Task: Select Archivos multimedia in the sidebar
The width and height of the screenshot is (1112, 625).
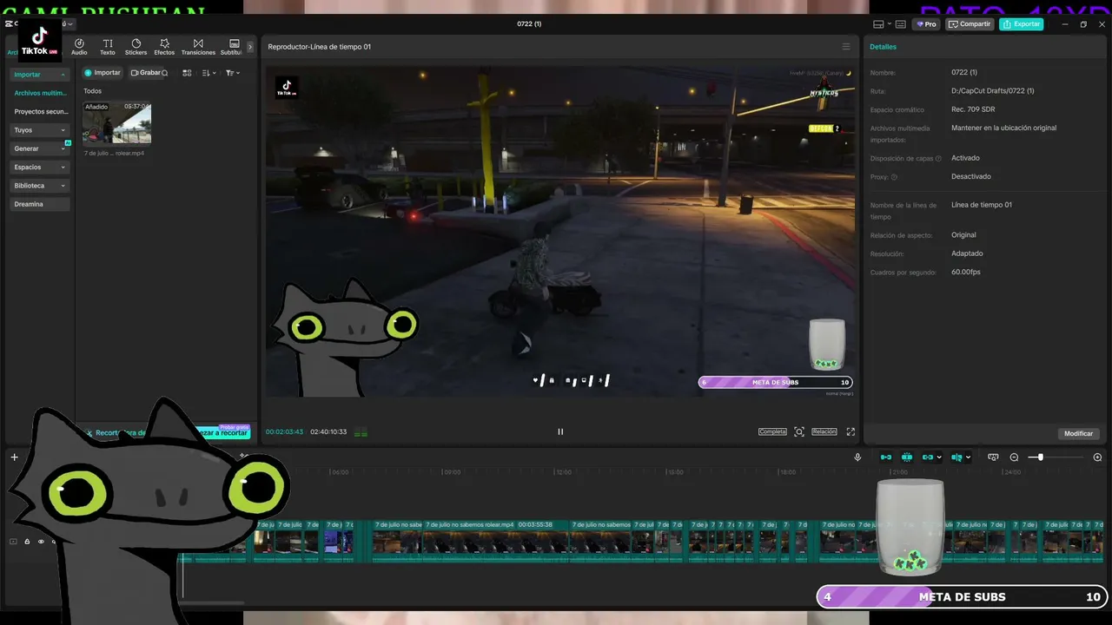Action: 40,93
